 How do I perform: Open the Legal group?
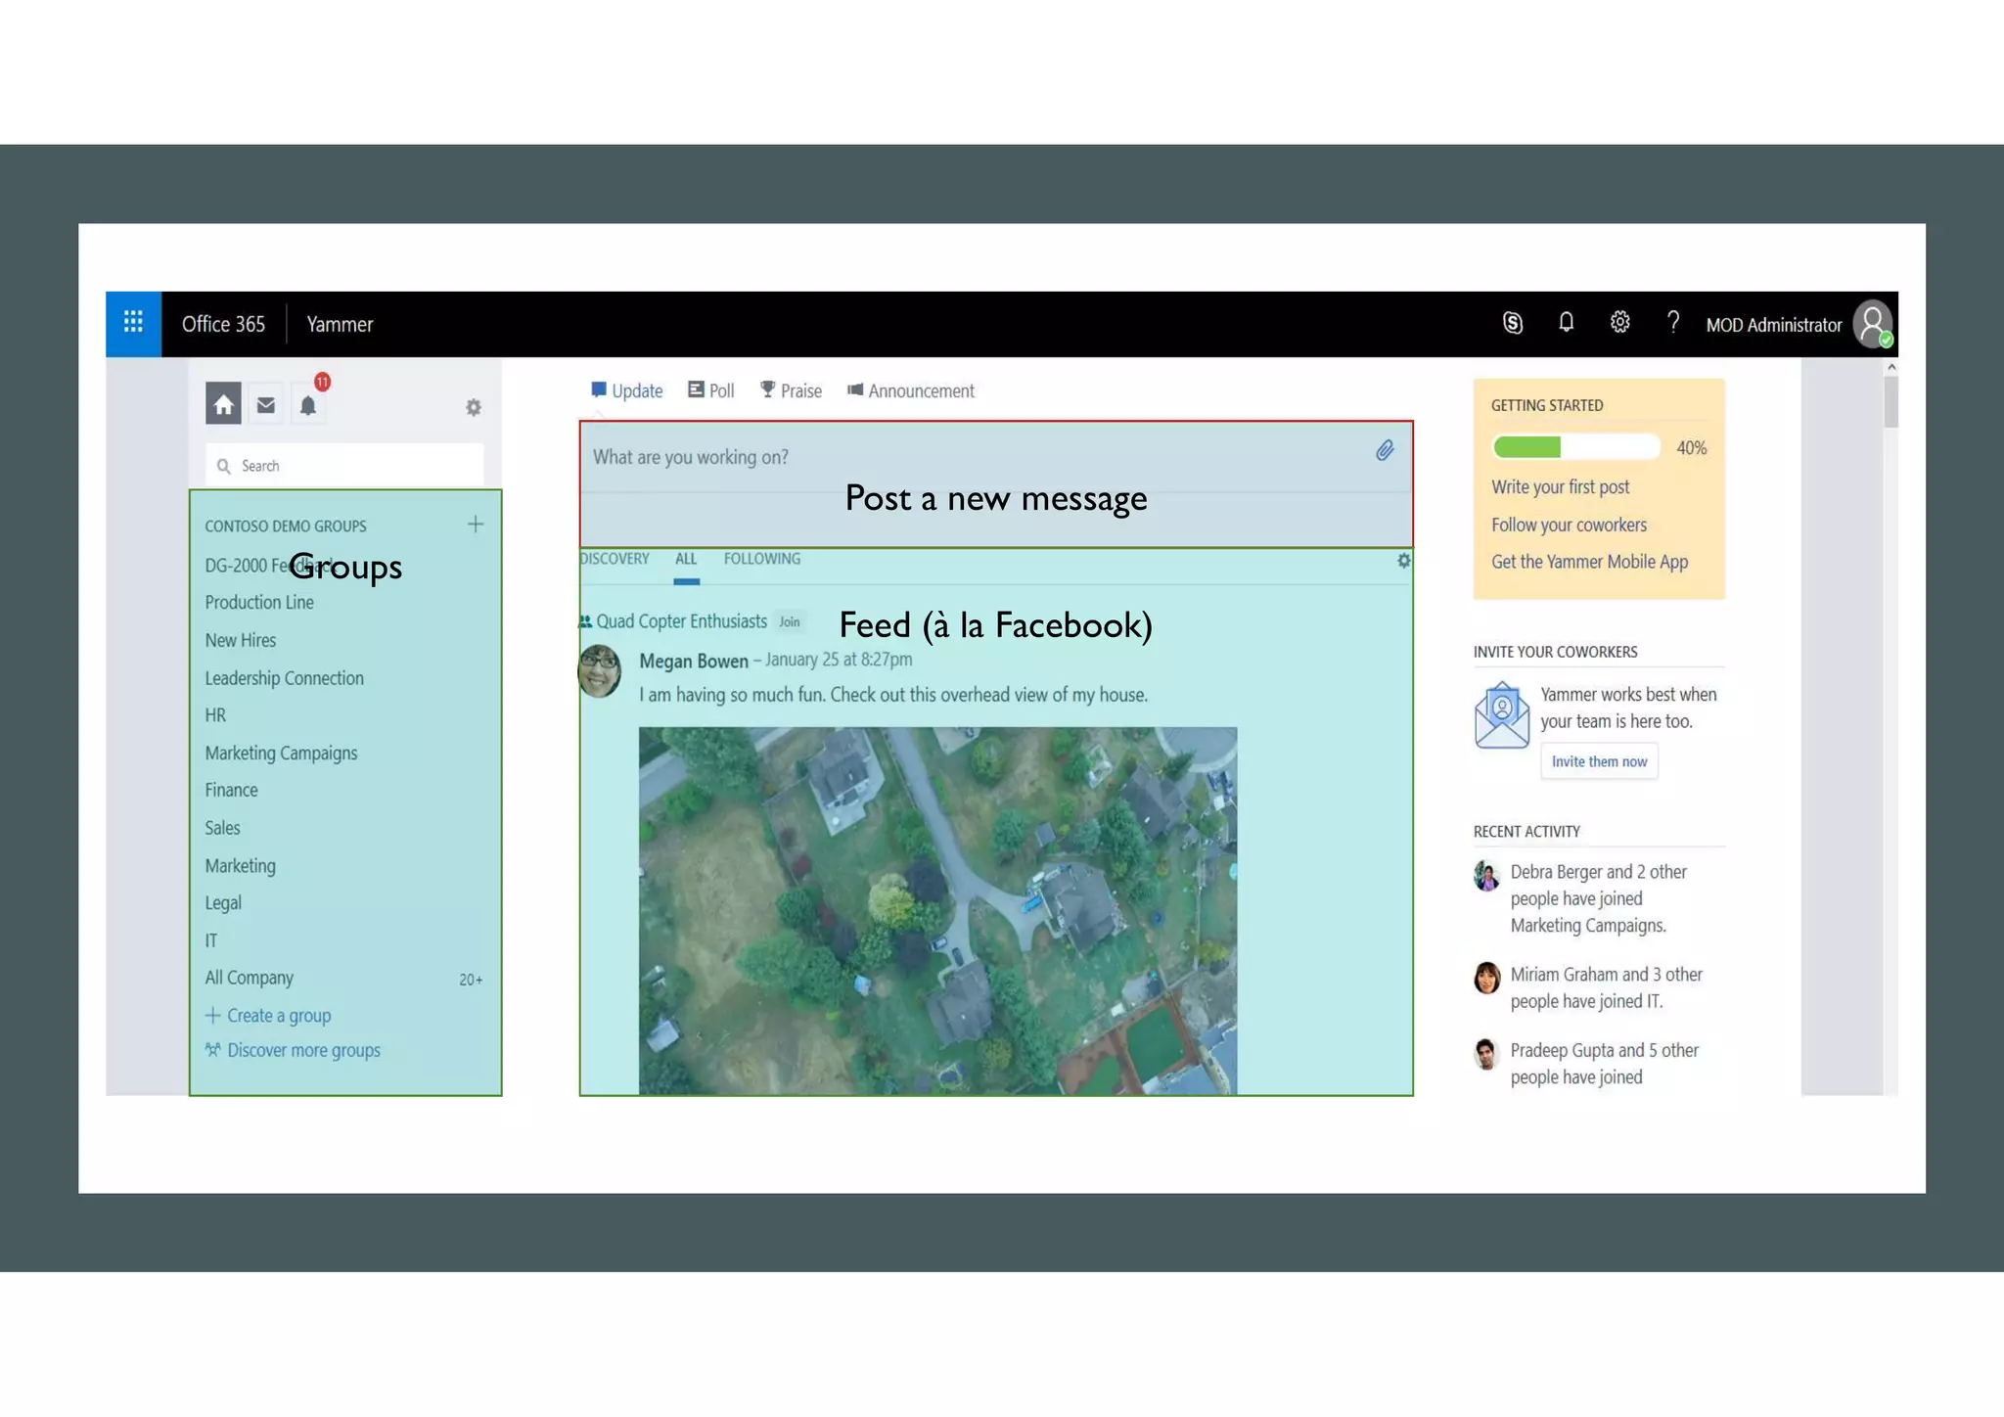click(x=223, y=903)
